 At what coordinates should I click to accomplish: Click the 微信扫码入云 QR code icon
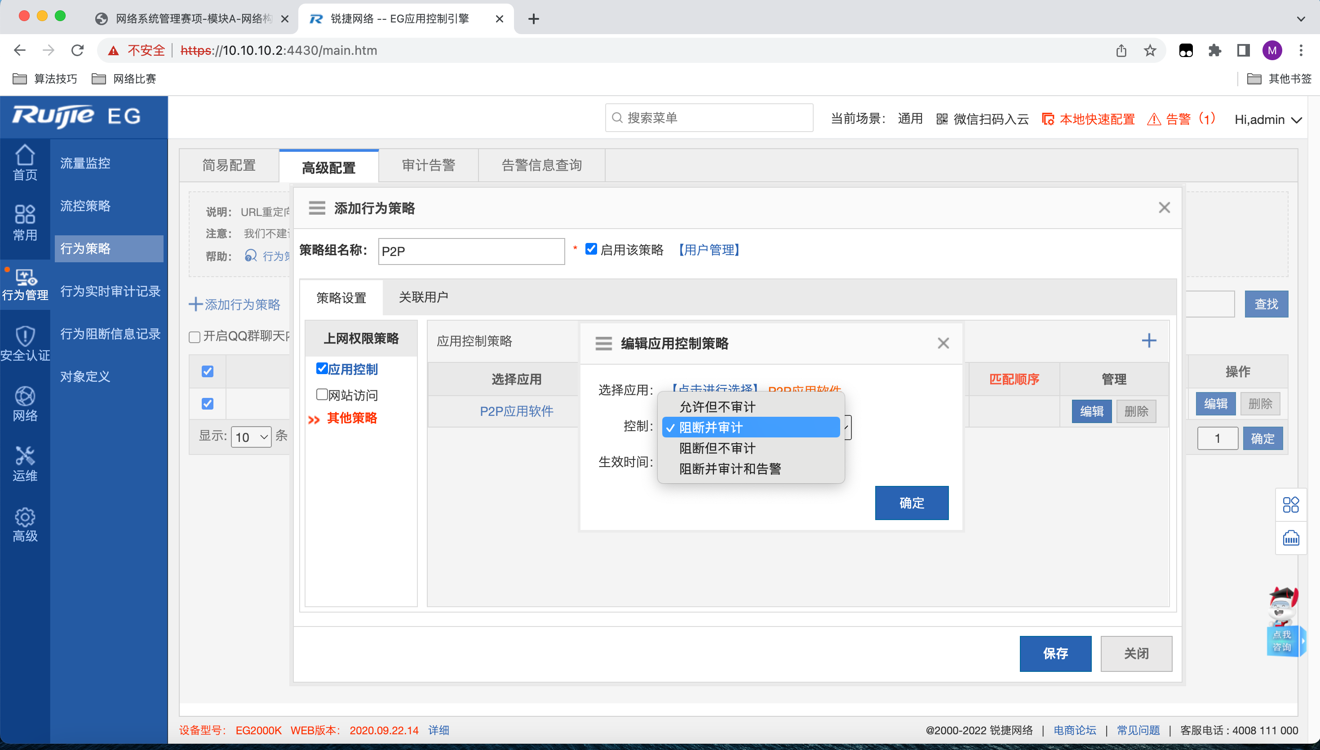pyautogui.click(x=942, y=119)
